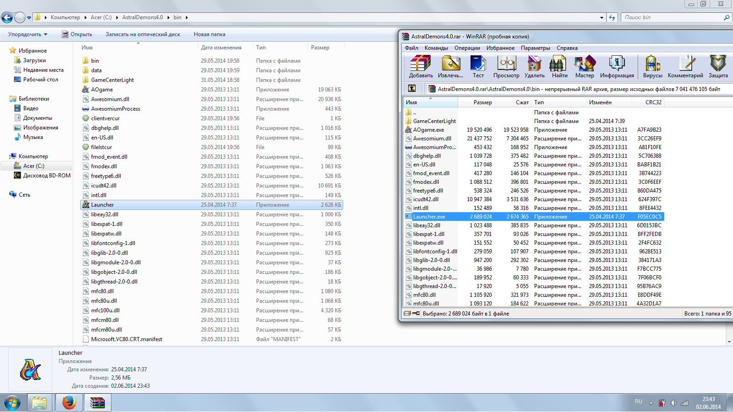
Task: Select the AOgame application in Explorer
Action: pyautogui.click(x=102, y=90)
